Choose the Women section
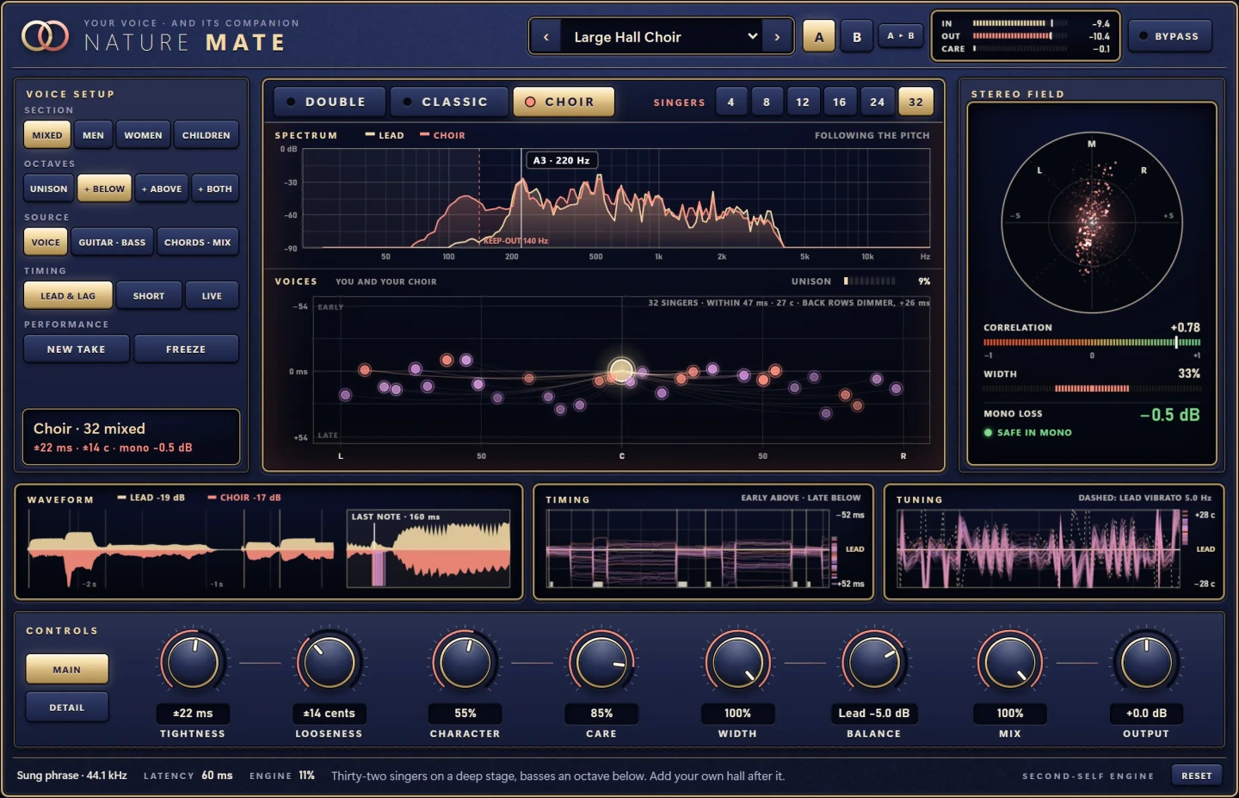1239x798 pixels. point(143,135)
